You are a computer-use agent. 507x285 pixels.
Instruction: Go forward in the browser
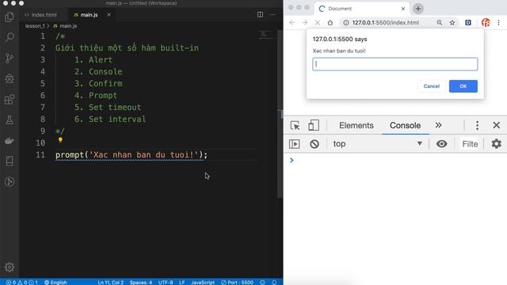click(x=304, y=22)
